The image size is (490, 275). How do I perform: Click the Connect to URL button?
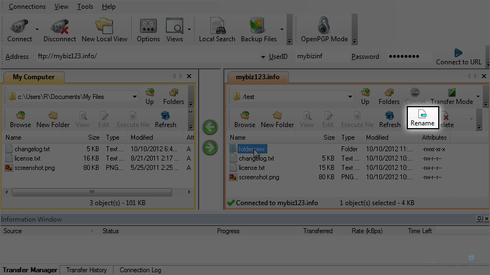pos(458,57)
